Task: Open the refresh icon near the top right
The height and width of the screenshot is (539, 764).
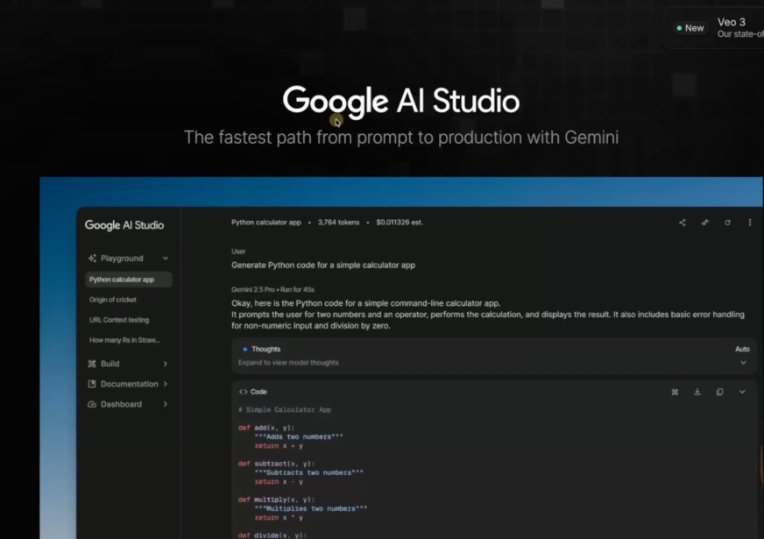Action: pyautogui.click(x=727, y=222)
